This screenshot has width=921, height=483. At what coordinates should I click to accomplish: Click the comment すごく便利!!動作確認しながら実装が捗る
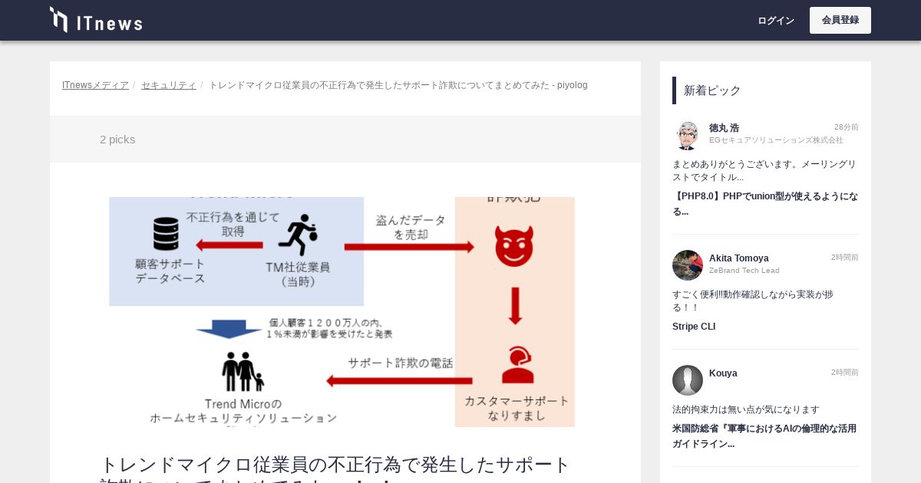point(753,301)
